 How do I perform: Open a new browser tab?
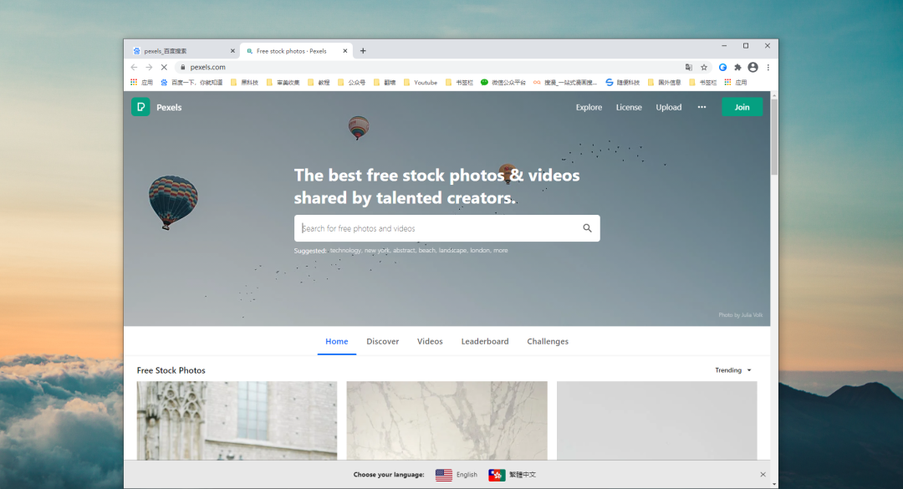(x=363, y=51)
